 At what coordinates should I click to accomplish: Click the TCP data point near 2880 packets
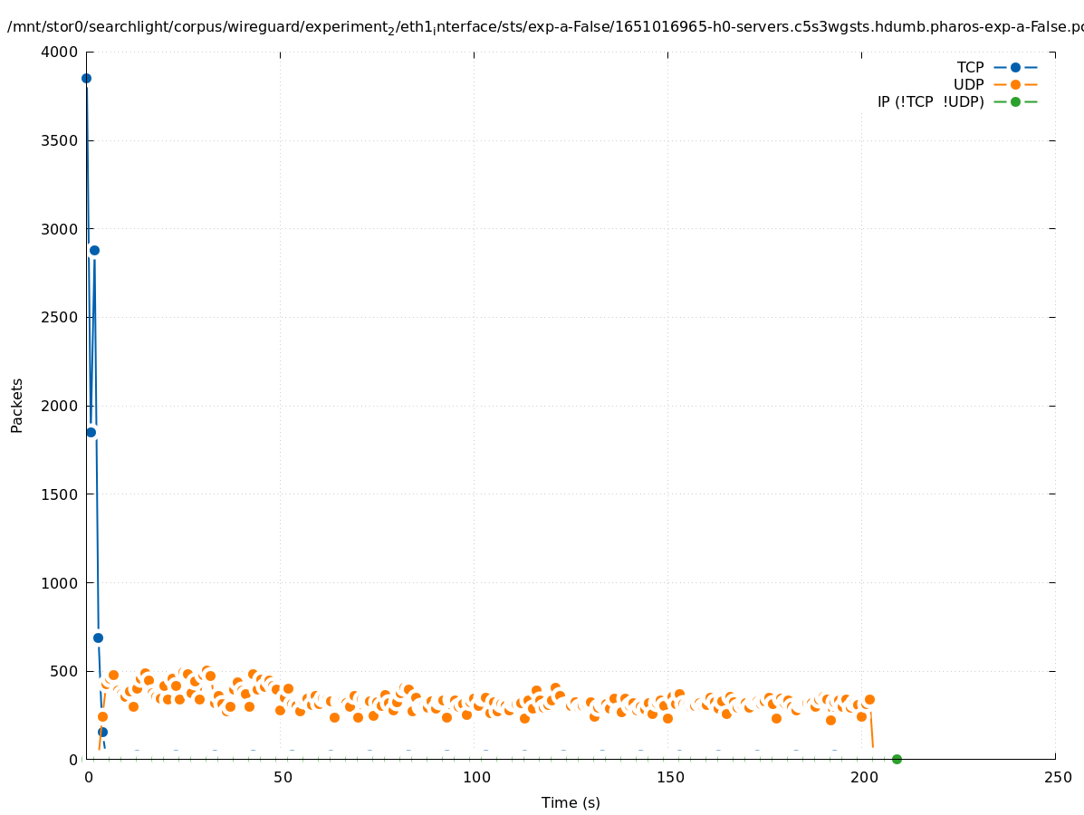pos(94,250)
